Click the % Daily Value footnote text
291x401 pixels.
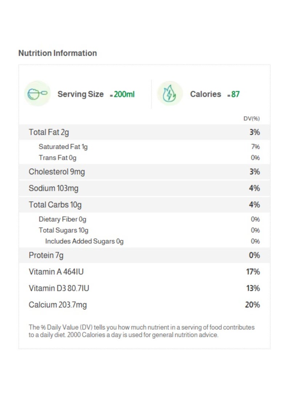pyautogui.click(x=141, y=331)
